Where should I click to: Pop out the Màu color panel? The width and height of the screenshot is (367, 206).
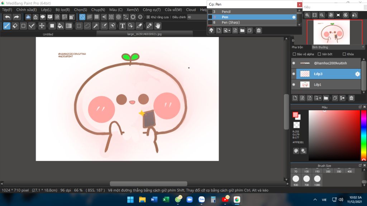pyautogui.click(x=360, y=107)
